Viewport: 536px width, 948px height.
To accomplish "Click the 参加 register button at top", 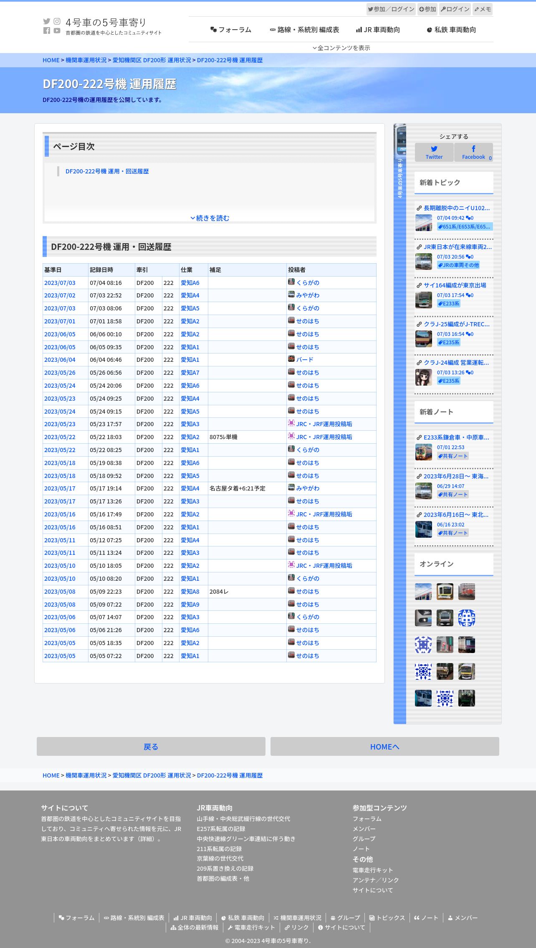I will pyautogui.click(x=427, y=9).
